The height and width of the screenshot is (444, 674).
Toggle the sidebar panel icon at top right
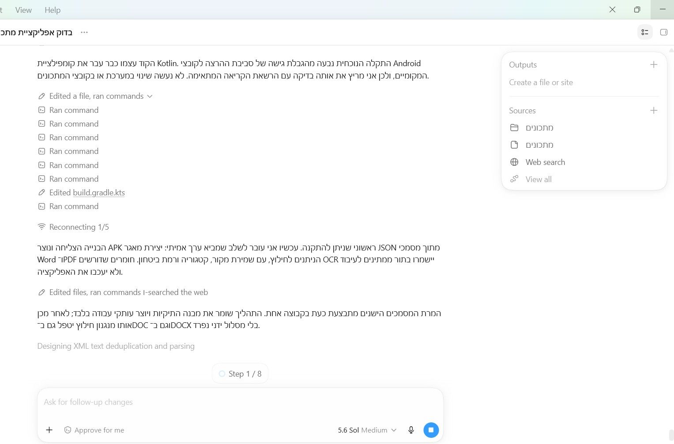click(664, 32)
